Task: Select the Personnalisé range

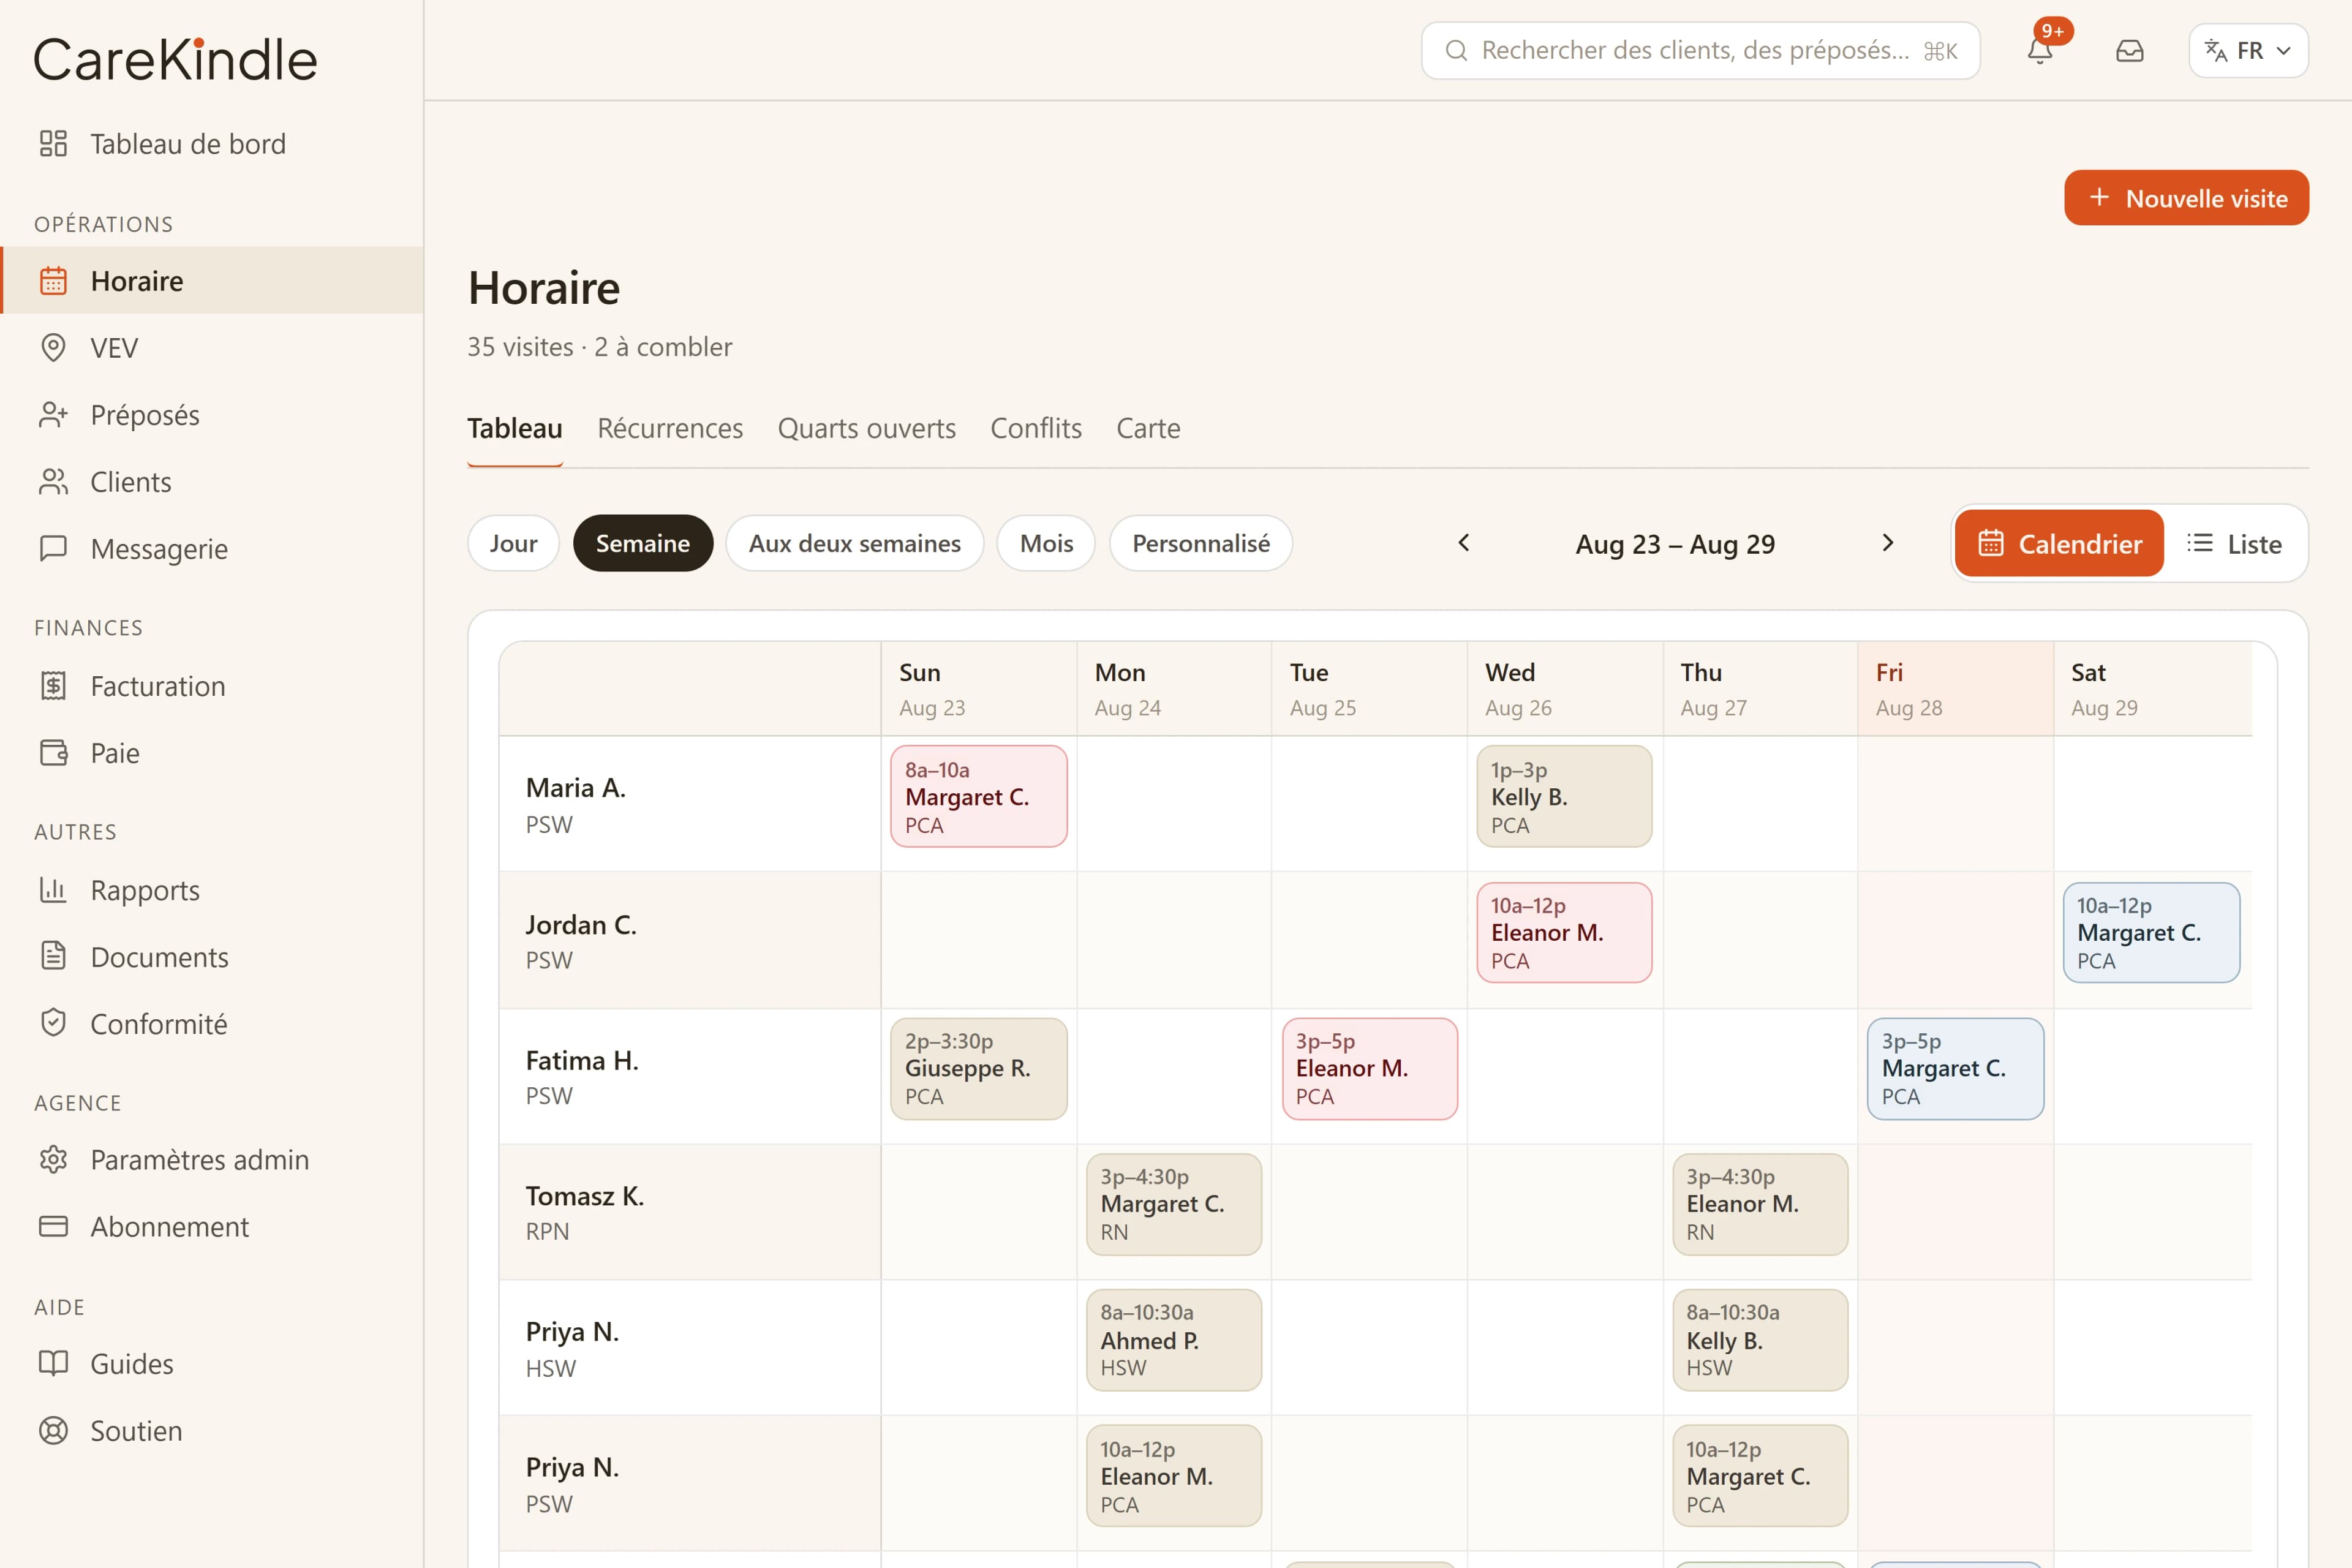Action: pos(1201,543)
